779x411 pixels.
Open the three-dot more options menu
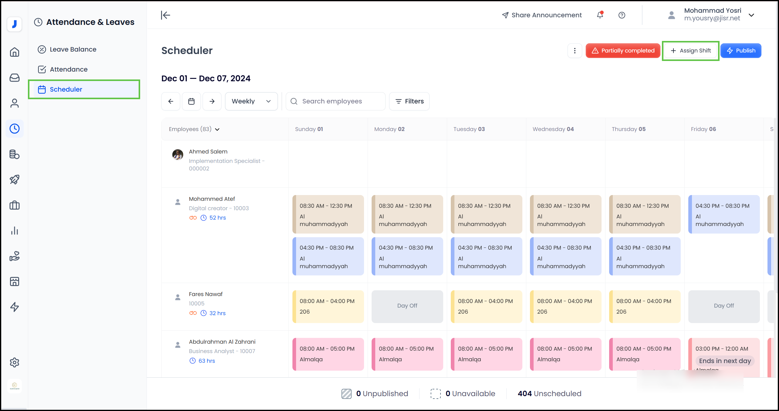575,51
